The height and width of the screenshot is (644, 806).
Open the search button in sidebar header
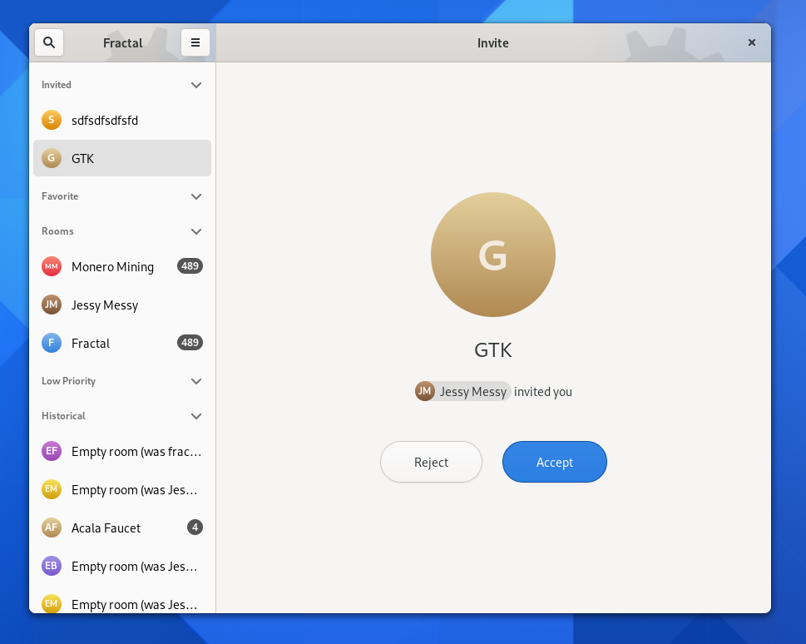49,42
